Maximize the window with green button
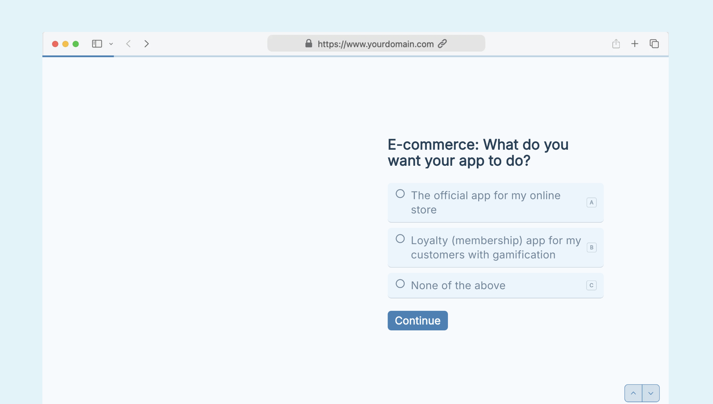The image size is (713, 404). tap(76, 44)
